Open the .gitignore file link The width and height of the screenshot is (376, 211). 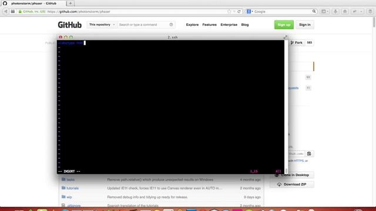(x=73, y=206)
